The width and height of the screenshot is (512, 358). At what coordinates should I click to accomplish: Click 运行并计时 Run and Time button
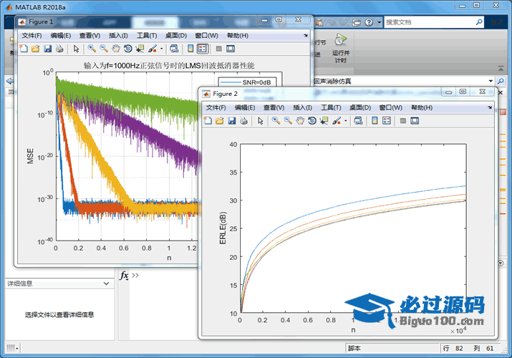[x=341, y=48]
